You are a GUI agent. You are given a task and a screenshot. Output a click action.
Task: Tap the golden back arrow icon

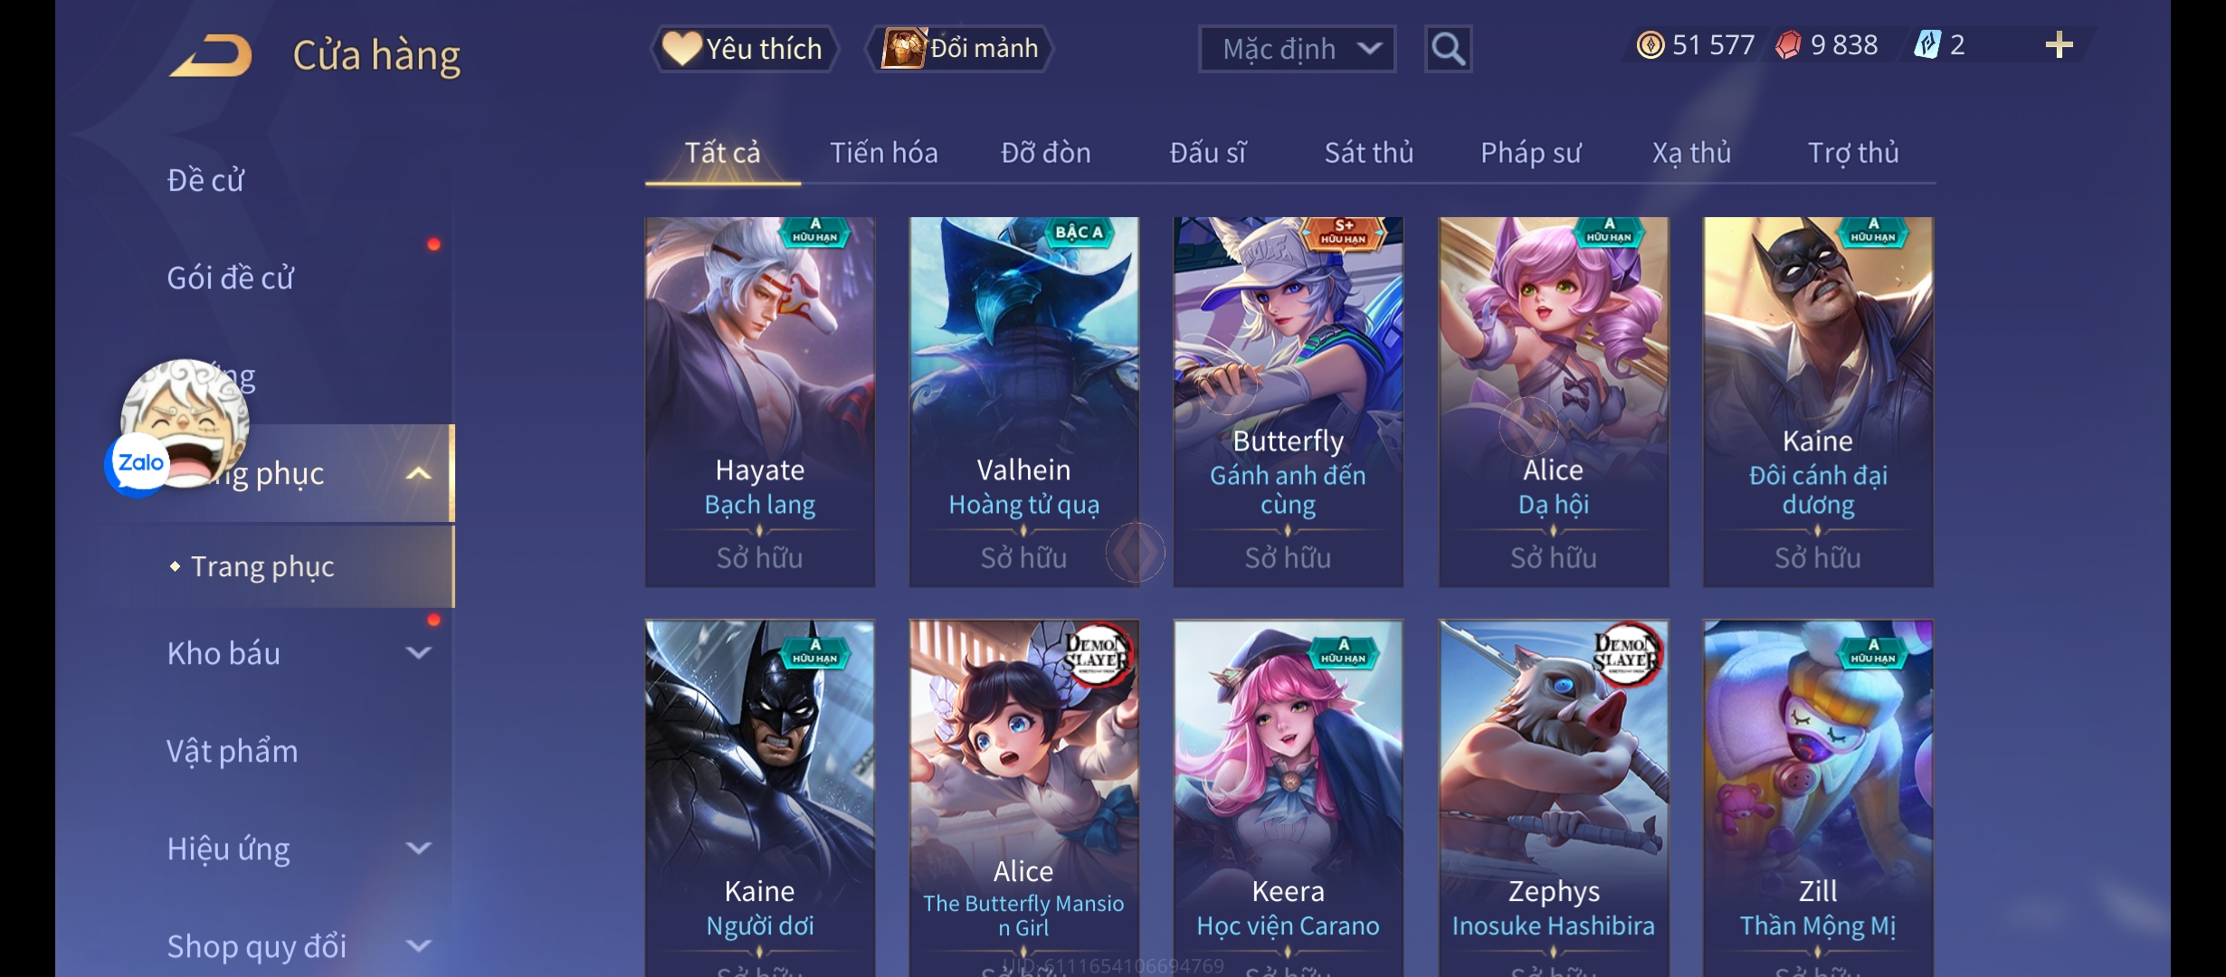211,56
